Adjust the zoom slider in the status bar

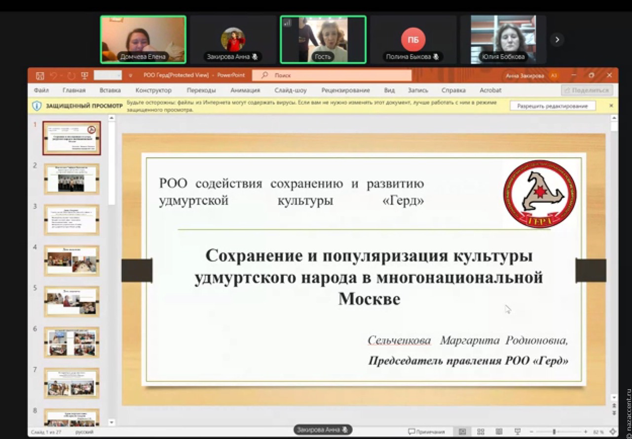pyautogui.click(x=555, y=430)
